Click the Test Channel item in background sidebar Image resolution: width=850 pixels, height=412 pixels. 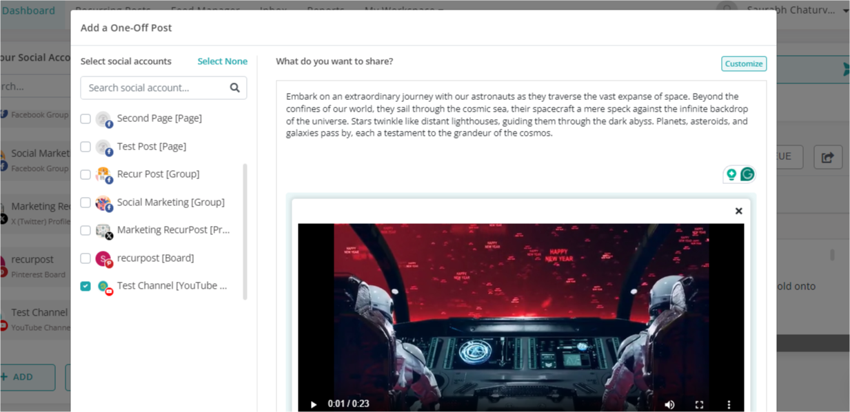point(36,318)
